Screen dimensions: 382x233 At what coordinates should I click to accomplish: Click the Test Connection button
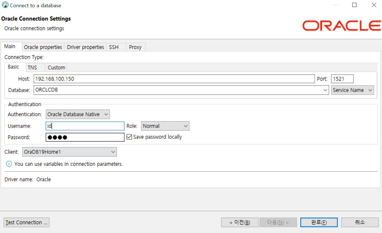pos(27,222)
